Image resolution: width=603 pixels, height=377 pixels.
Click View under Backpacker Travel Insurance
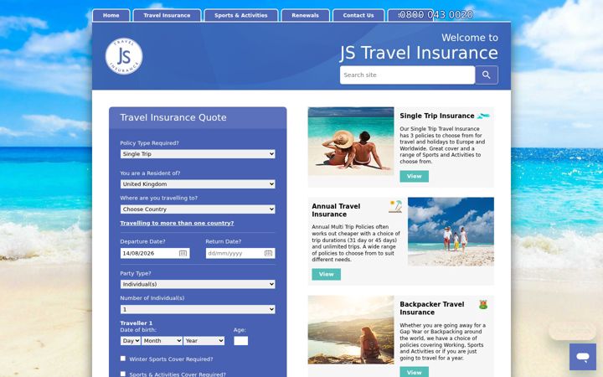click(x=415, y=372)
